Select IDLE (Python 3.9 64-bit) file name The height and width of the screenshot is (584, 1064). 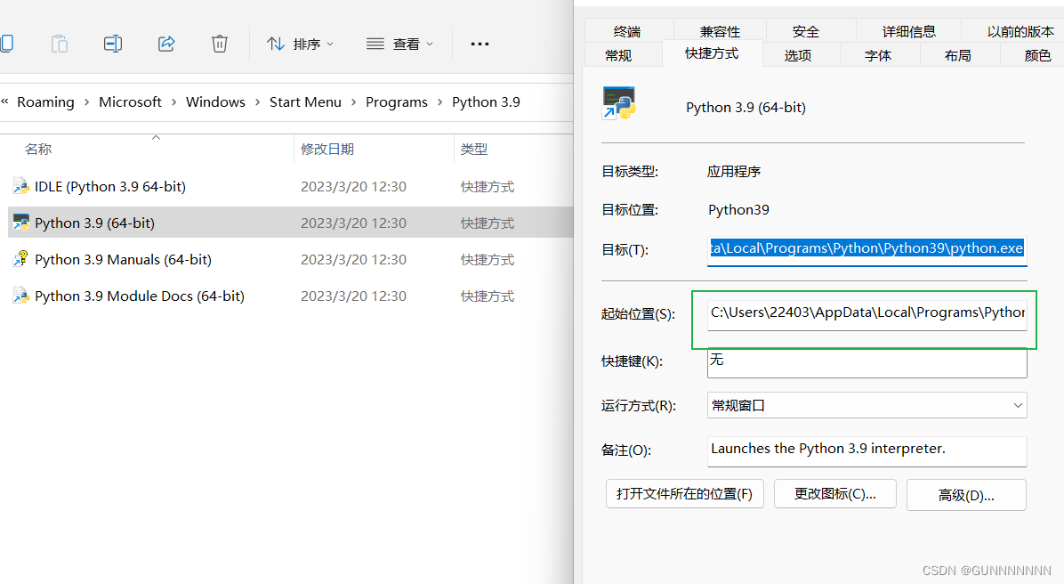click(110, 187)
